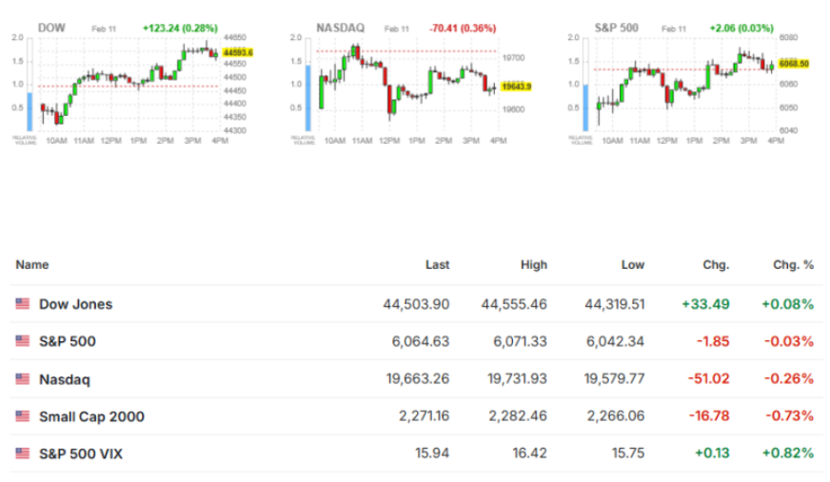Select the NASDAQ chart title
The image size is (830, 482).
click(x=341, y=28)
